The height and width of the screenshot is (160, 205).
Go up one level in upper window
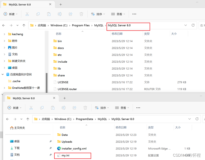24,26
